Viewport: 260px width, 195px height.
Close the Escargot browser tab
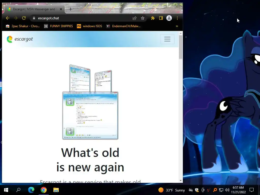pos(61,9)
